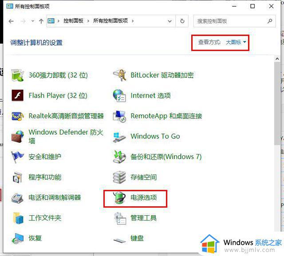Image resolution: width=284 pixels, height=256 pixels.
Task: Open RemoteApp 和桌面连接 link
Action: (x=166, y=116)
